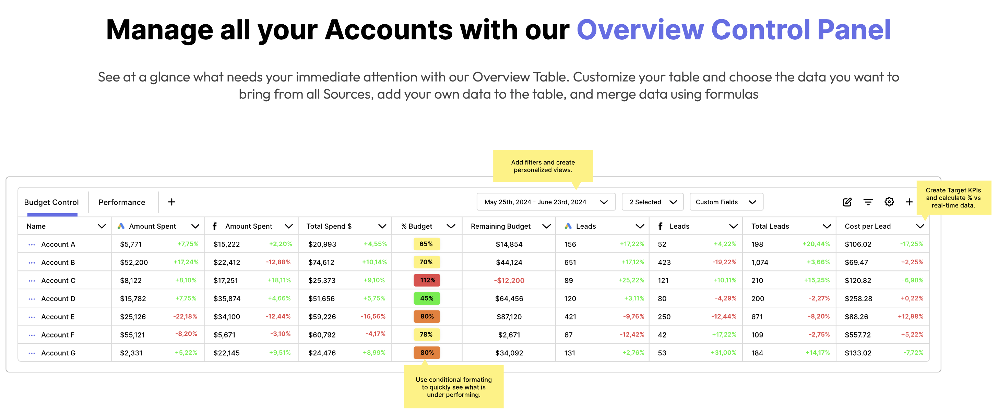Expand the 2 Selected dropdown
Image resolution: width=998 pixels, height=419 pixels.
pyautogui.click(x=652, y=202)
